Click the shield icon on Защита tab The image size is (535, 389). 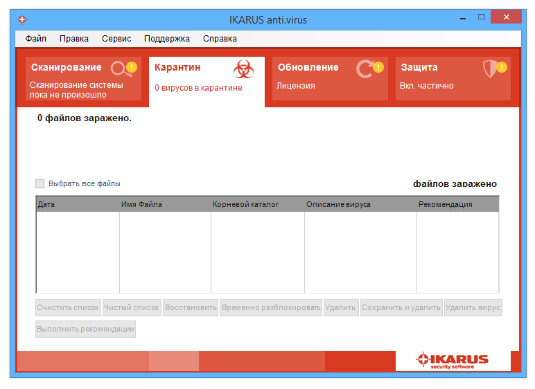490,69
